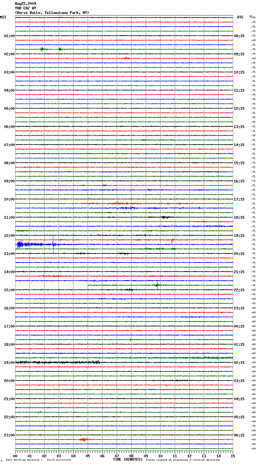Select the 16:00 MST time label
This screenshot has width=257, height=464.
pos(9,308)
